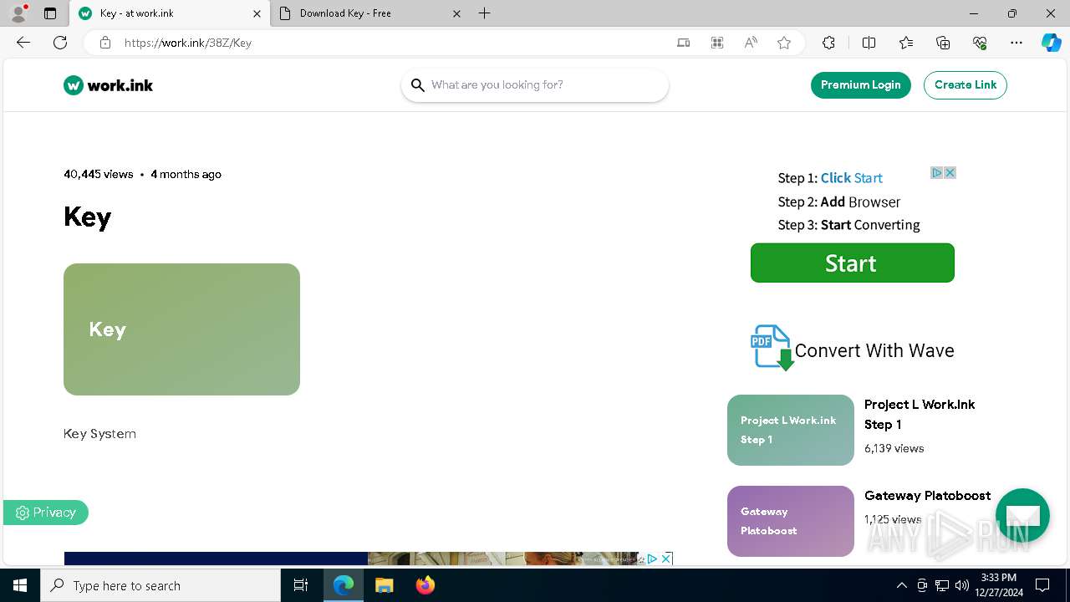1070x602 pixels.
Task: Toggle split screen icon
Action: (x=869, y=43)
